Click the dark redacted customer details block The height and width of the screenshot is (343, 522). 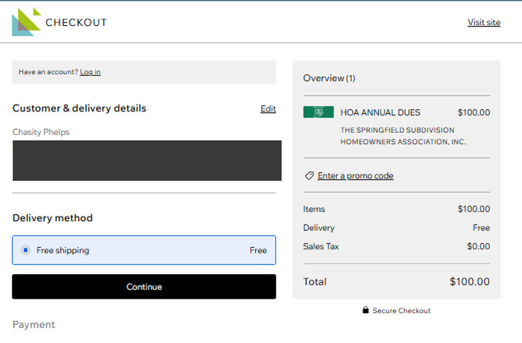[x=147, y=160]
